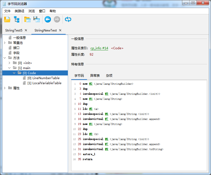Open the 帮助 menu

click(52, 11)
